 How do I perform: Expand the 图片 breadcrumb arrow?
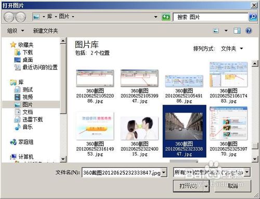[73, 17]
